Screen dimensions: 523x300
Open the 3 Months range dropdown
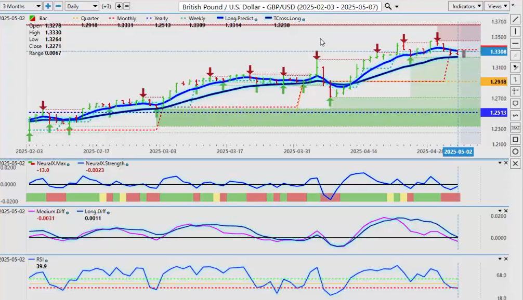pyautogui.click(x=21, y=6)
